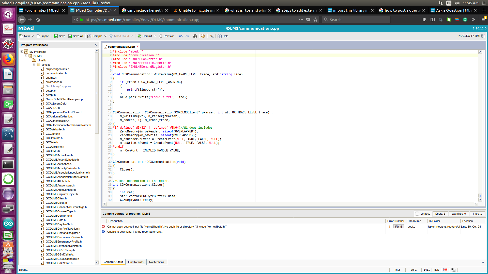This screenshot has height=274, width=488.
Task: Open the binoculars Find tool
Action: click(x=195, y=36)
